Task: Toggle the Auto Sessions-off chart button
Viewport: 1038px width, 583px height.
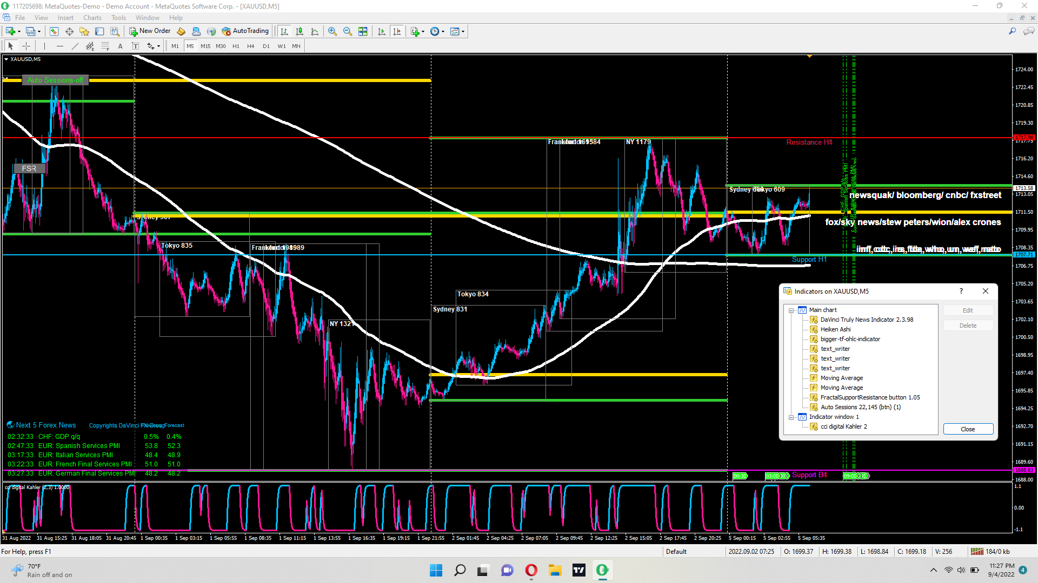Action: point(55,80)
